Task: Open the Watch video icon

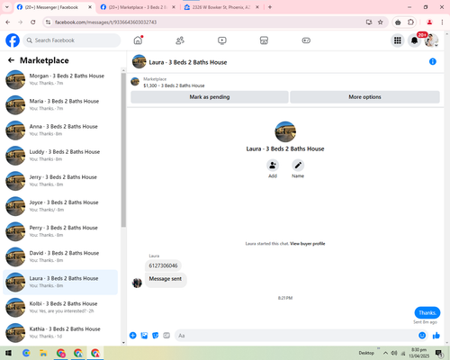Action: pos(222,40)
